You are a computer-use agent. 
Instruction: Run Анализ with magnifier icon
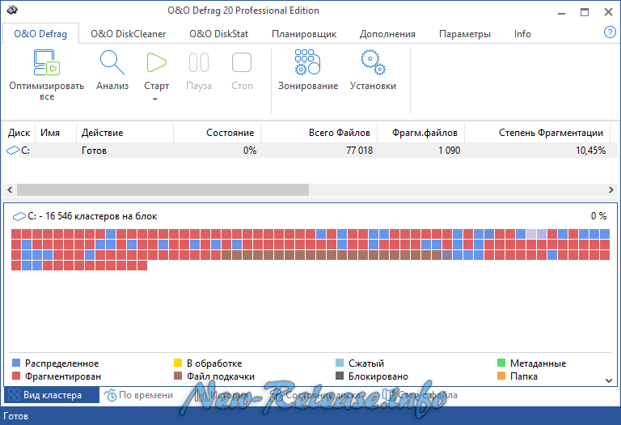tap(112, 62)
